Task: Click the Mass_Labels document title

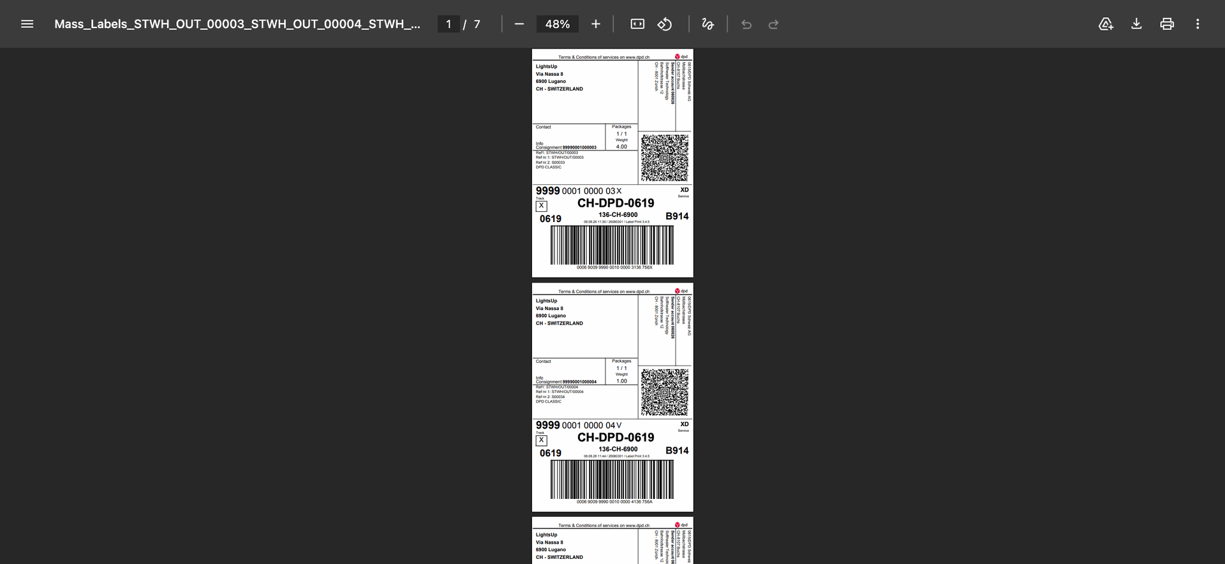Action: 237,24
